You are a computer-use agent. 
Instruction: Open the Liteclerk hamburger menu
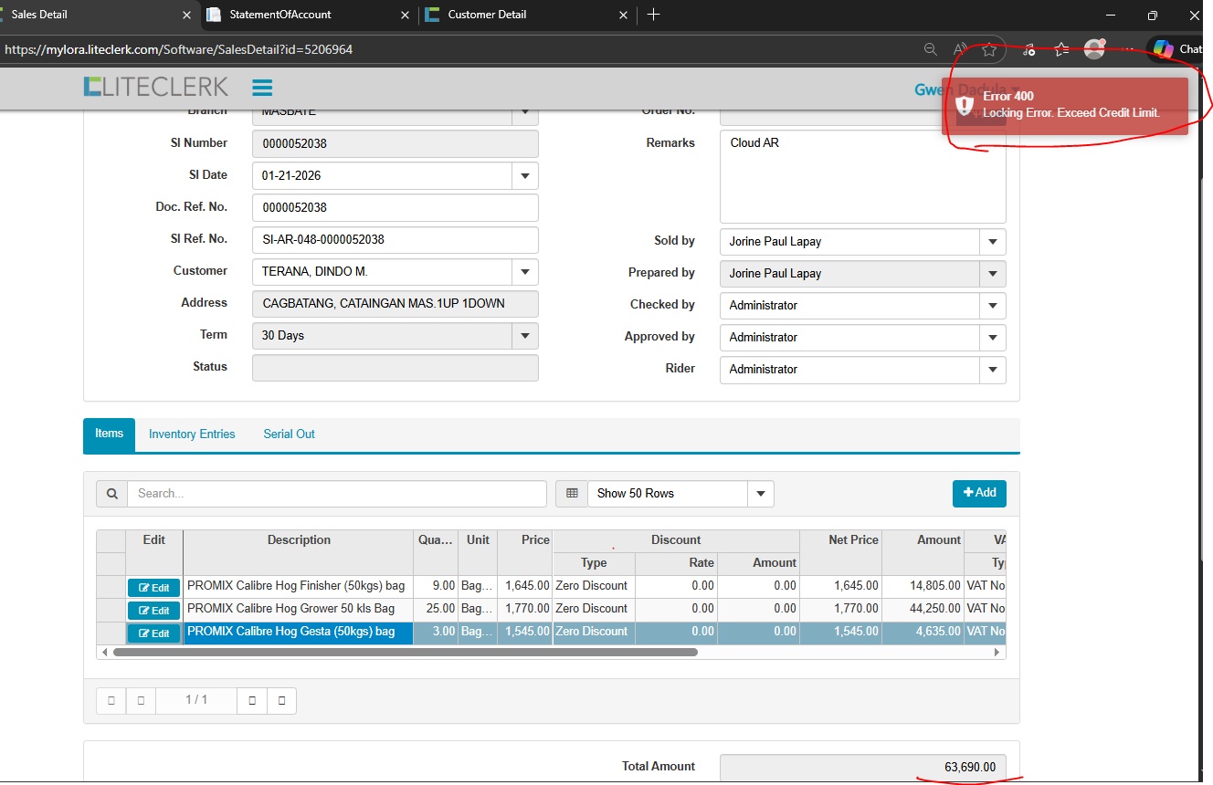(262, 88)
